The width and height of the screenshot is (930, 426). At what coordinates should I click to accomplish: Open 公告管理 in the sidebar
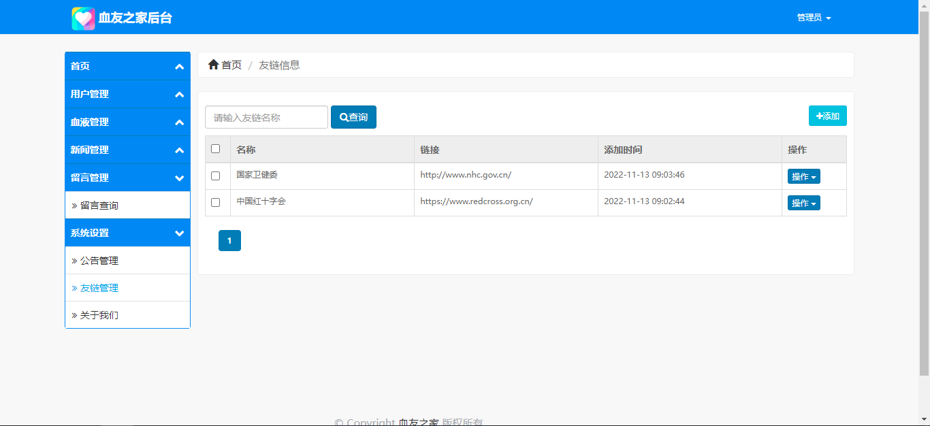pos(127,261)
